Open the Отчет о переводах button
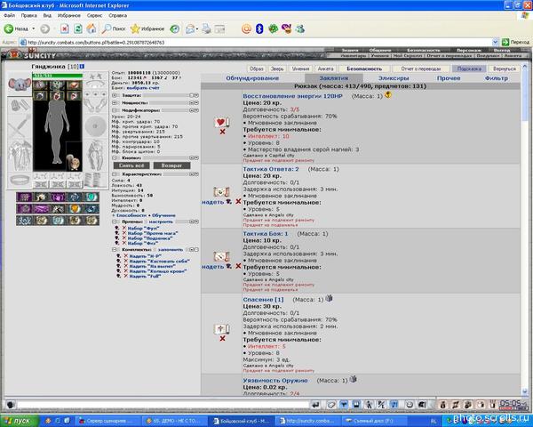The width and height of the screenshot is (533, 427). tap(421, 68)
